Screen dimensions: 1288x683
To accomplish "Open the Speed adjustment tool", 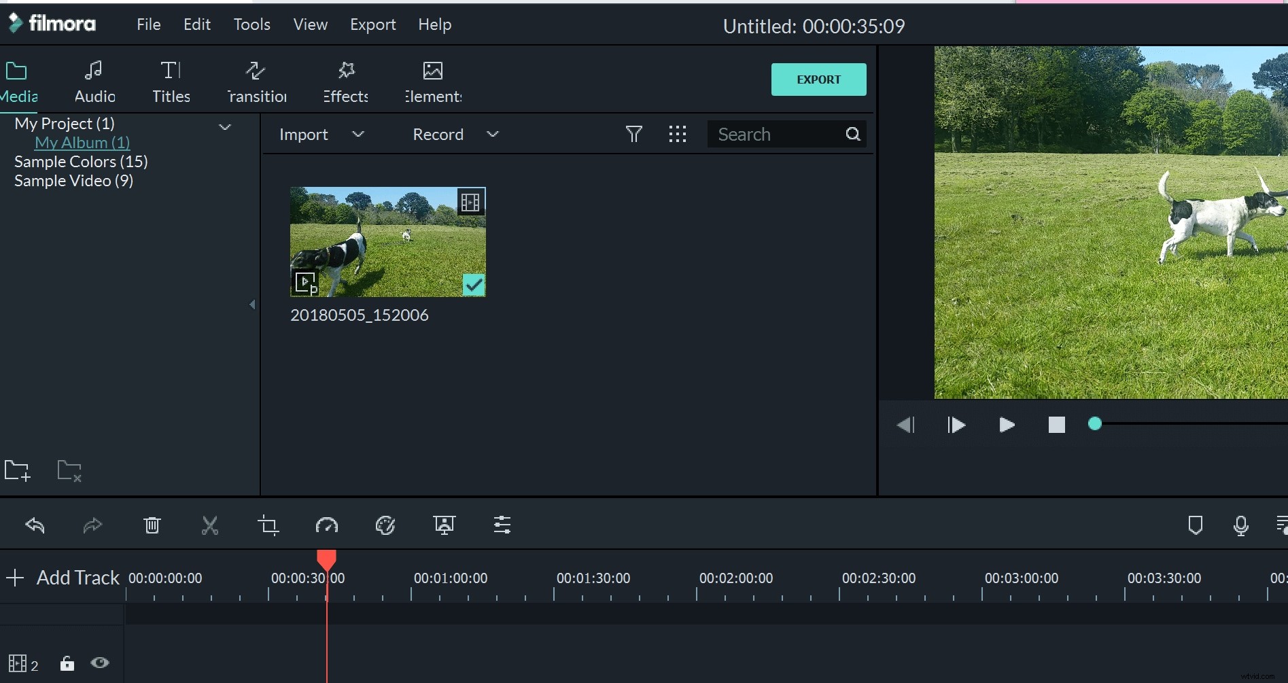I will pos(327,525).
